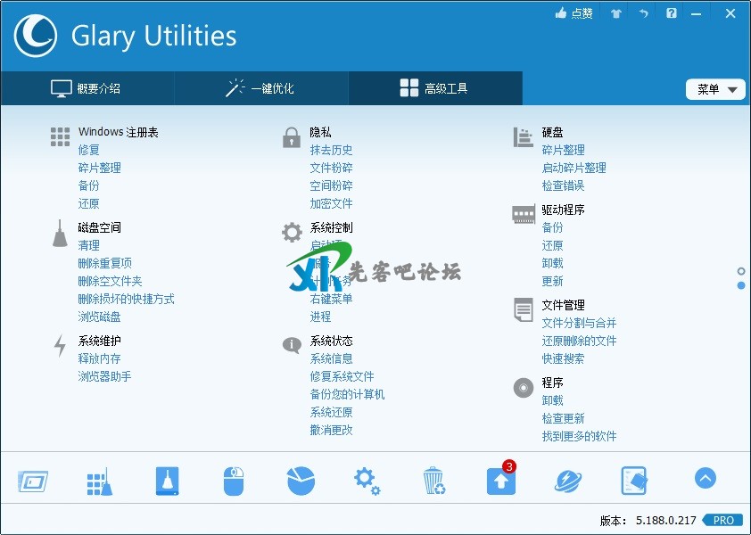751x535 pixels.
Task: Switch to the 概要介绍 tab
Action: pyautogui.click(x=87, y=88)
